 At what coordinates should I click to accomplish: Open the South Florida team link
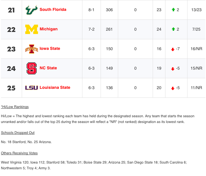(53, 10)
